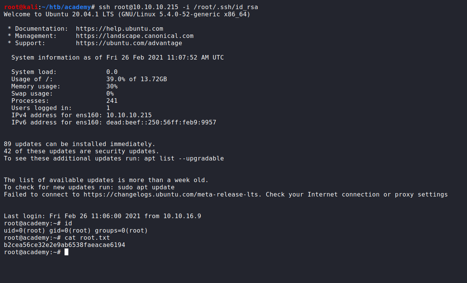Click the ubuntu.com/advantage support link
The width and height of the screenshot is (467, 283).
pos(129,43)
